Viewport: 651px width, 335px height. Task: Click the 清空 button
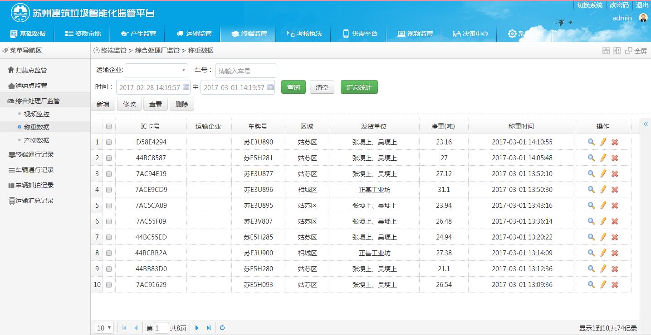322,87
